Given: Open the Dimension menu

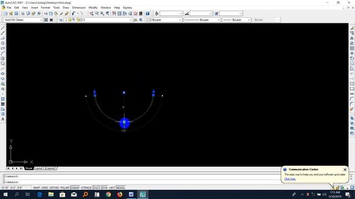Looking at the screenshot, I should coord(79,7).
